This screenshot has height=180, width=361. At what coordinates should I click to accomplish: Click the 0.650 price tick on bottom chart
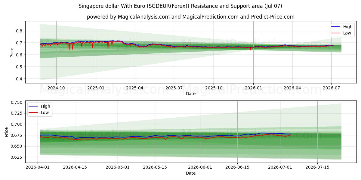(x=17, y=146)
